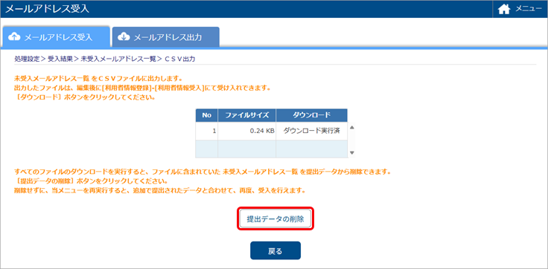This screenshot has width=548, height=269.
Task: Click cloud download icon on メールアドレス出力 tab
Action: click(124, 37)
